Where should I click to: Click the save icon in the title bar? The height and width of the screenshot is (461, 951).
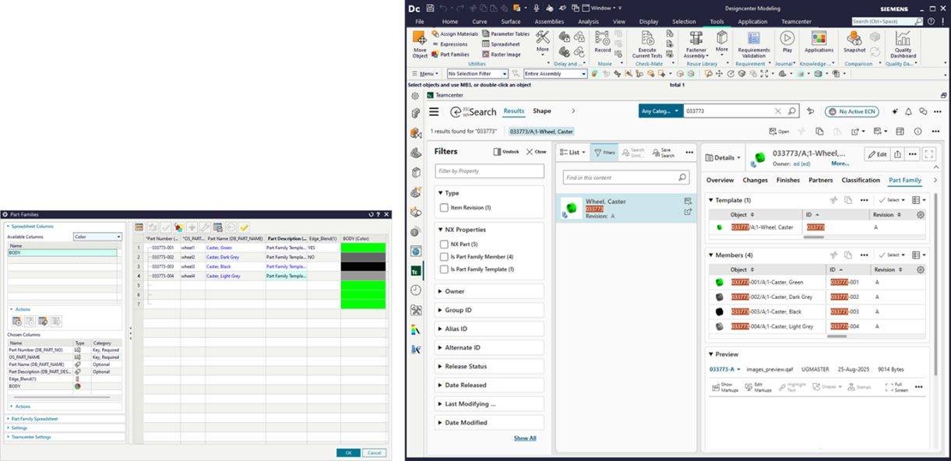tap(430, 7)
